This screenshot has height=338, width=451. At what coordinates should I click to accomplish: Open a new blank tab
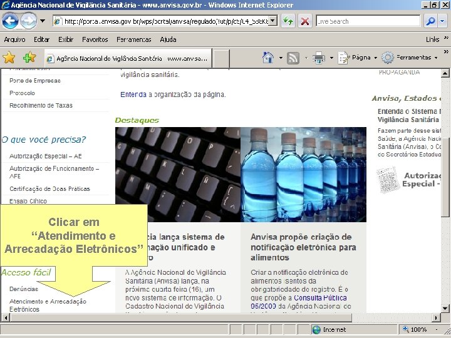tap(221, 59)
